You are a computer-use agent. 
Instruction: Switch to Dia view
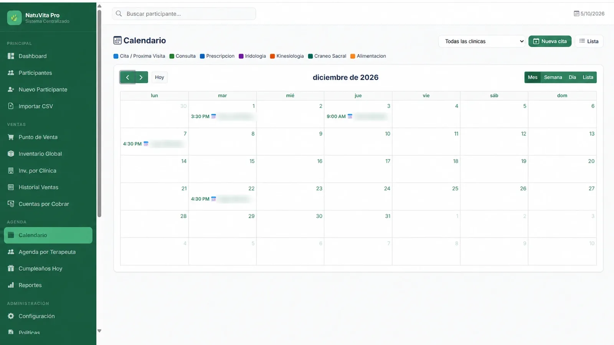572,77
